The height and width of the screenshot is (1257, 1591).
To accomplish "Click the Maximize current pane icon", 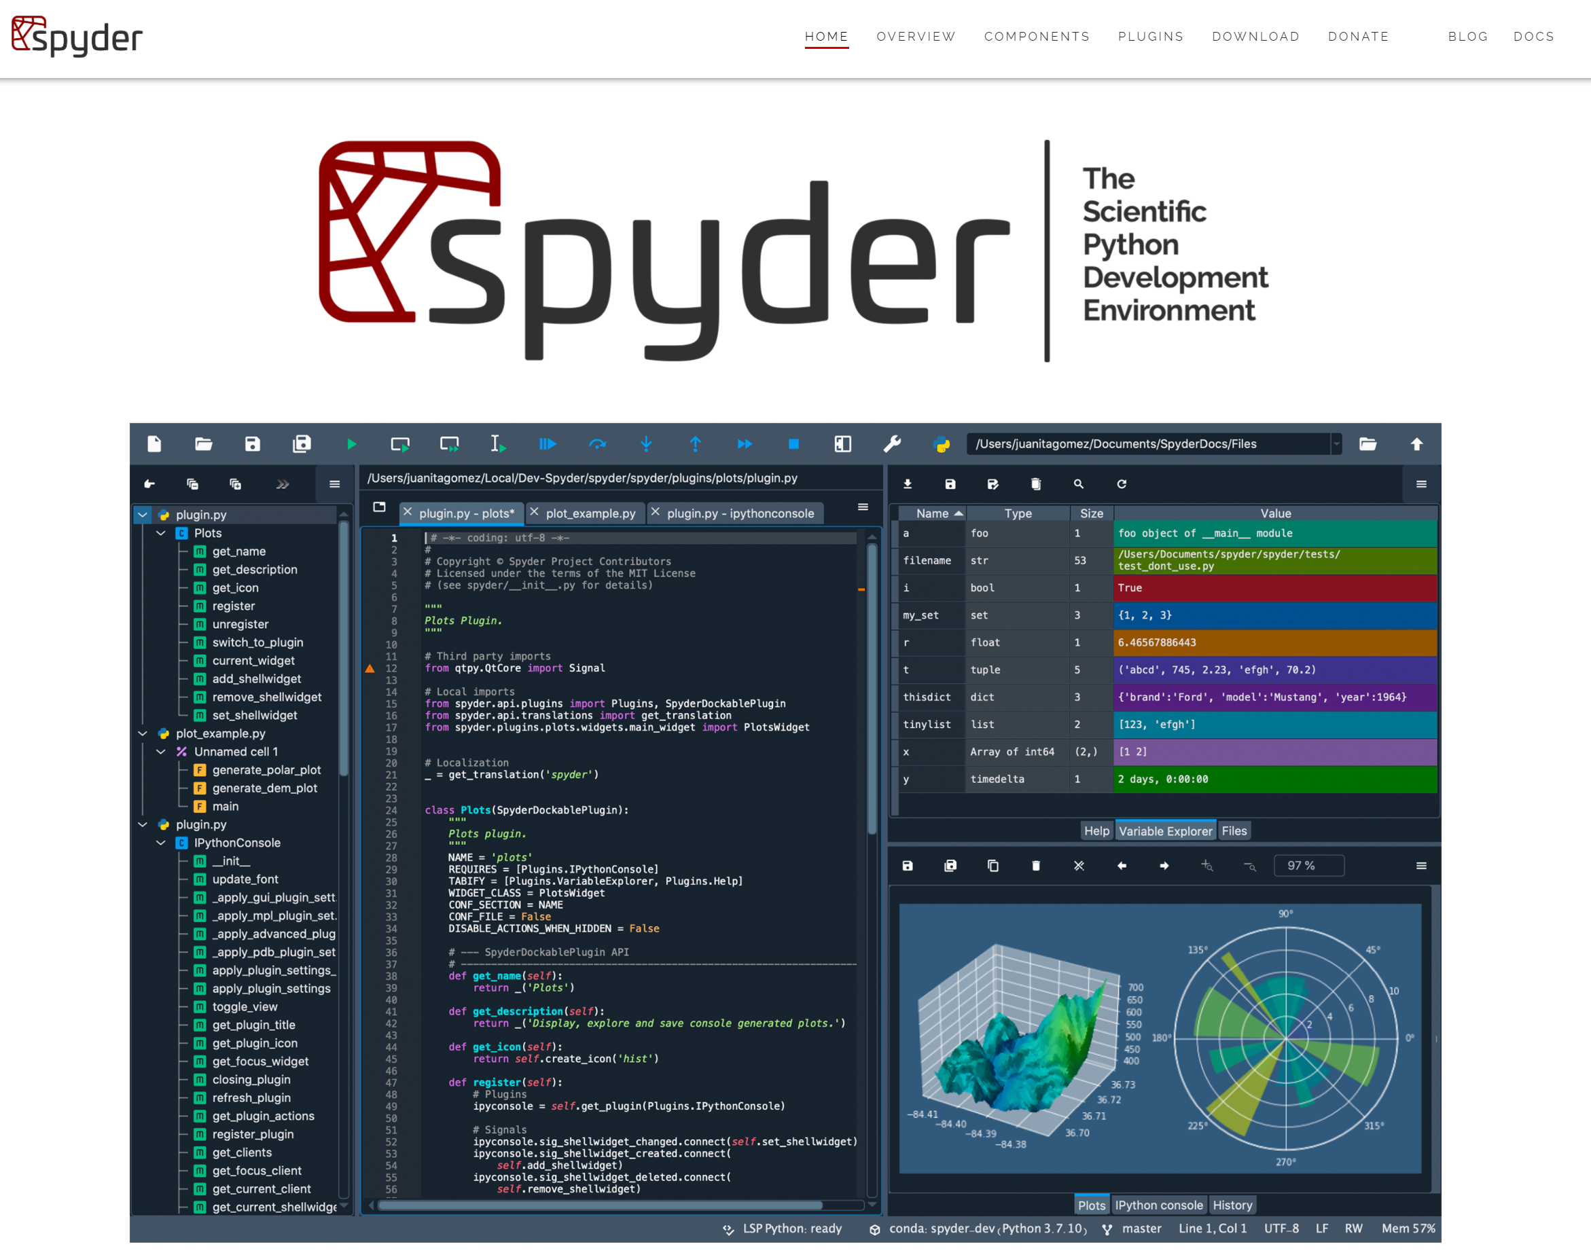I will pos(842,443).
